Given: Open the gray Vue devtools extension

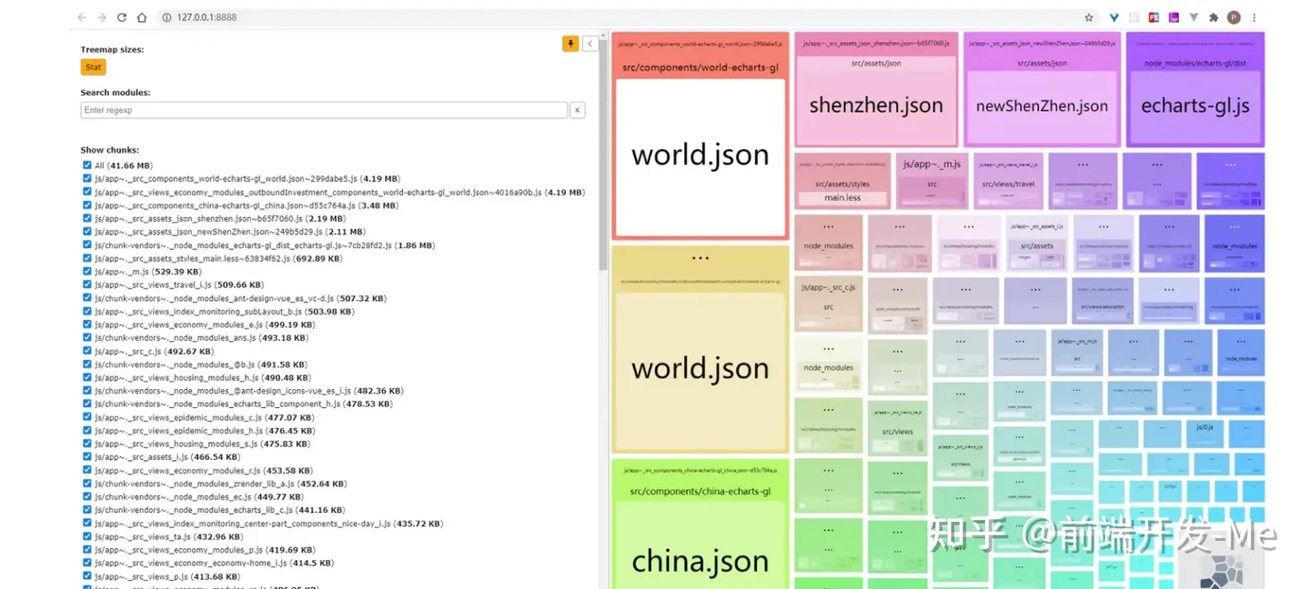Looking at the screenshot, I should [x=1194, y=17].
